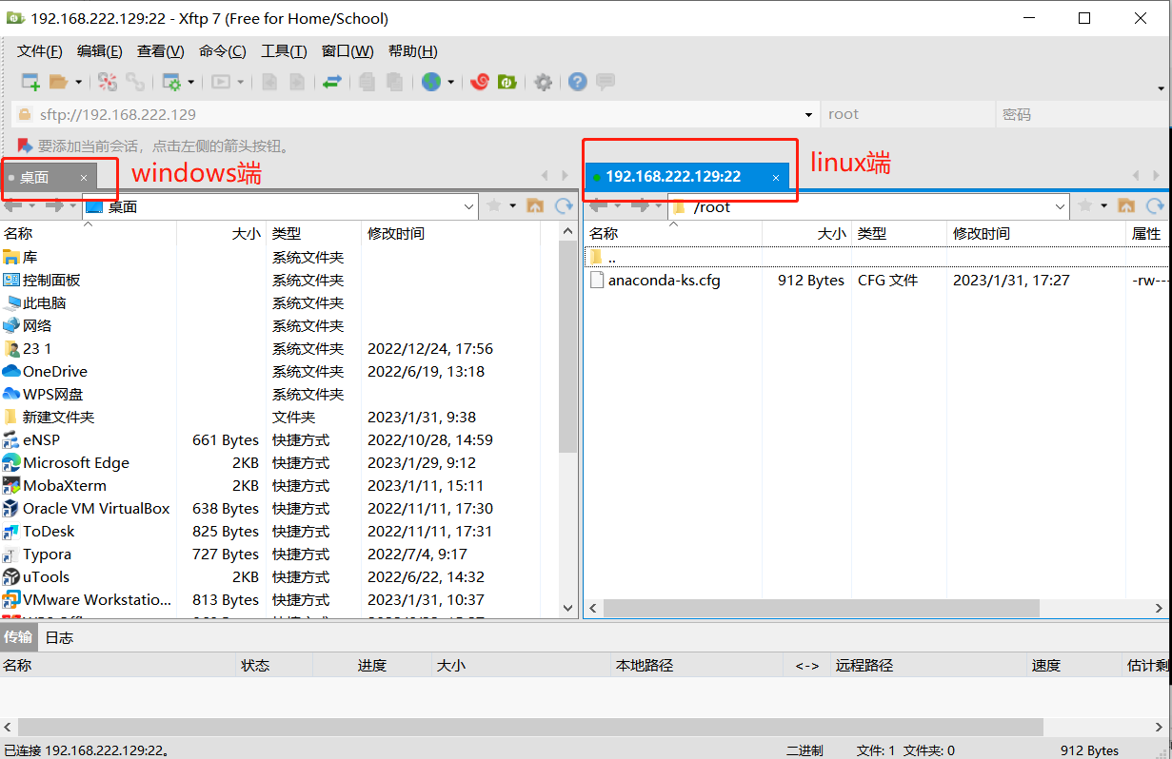The height and width of the screenshot is (759, 1172).
Task: Refresh the local 桌面 pane
Action: click(564, 205)
